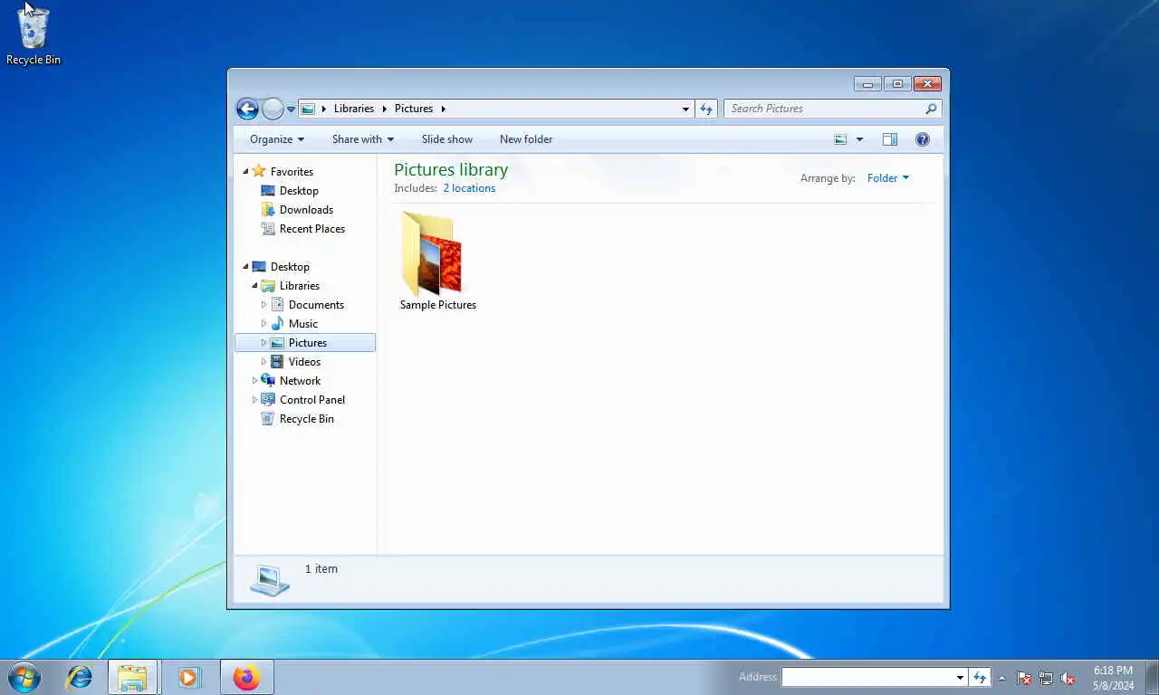Open Control Panel in the navigation tree
1159x695 pixels.
[312, 400]
